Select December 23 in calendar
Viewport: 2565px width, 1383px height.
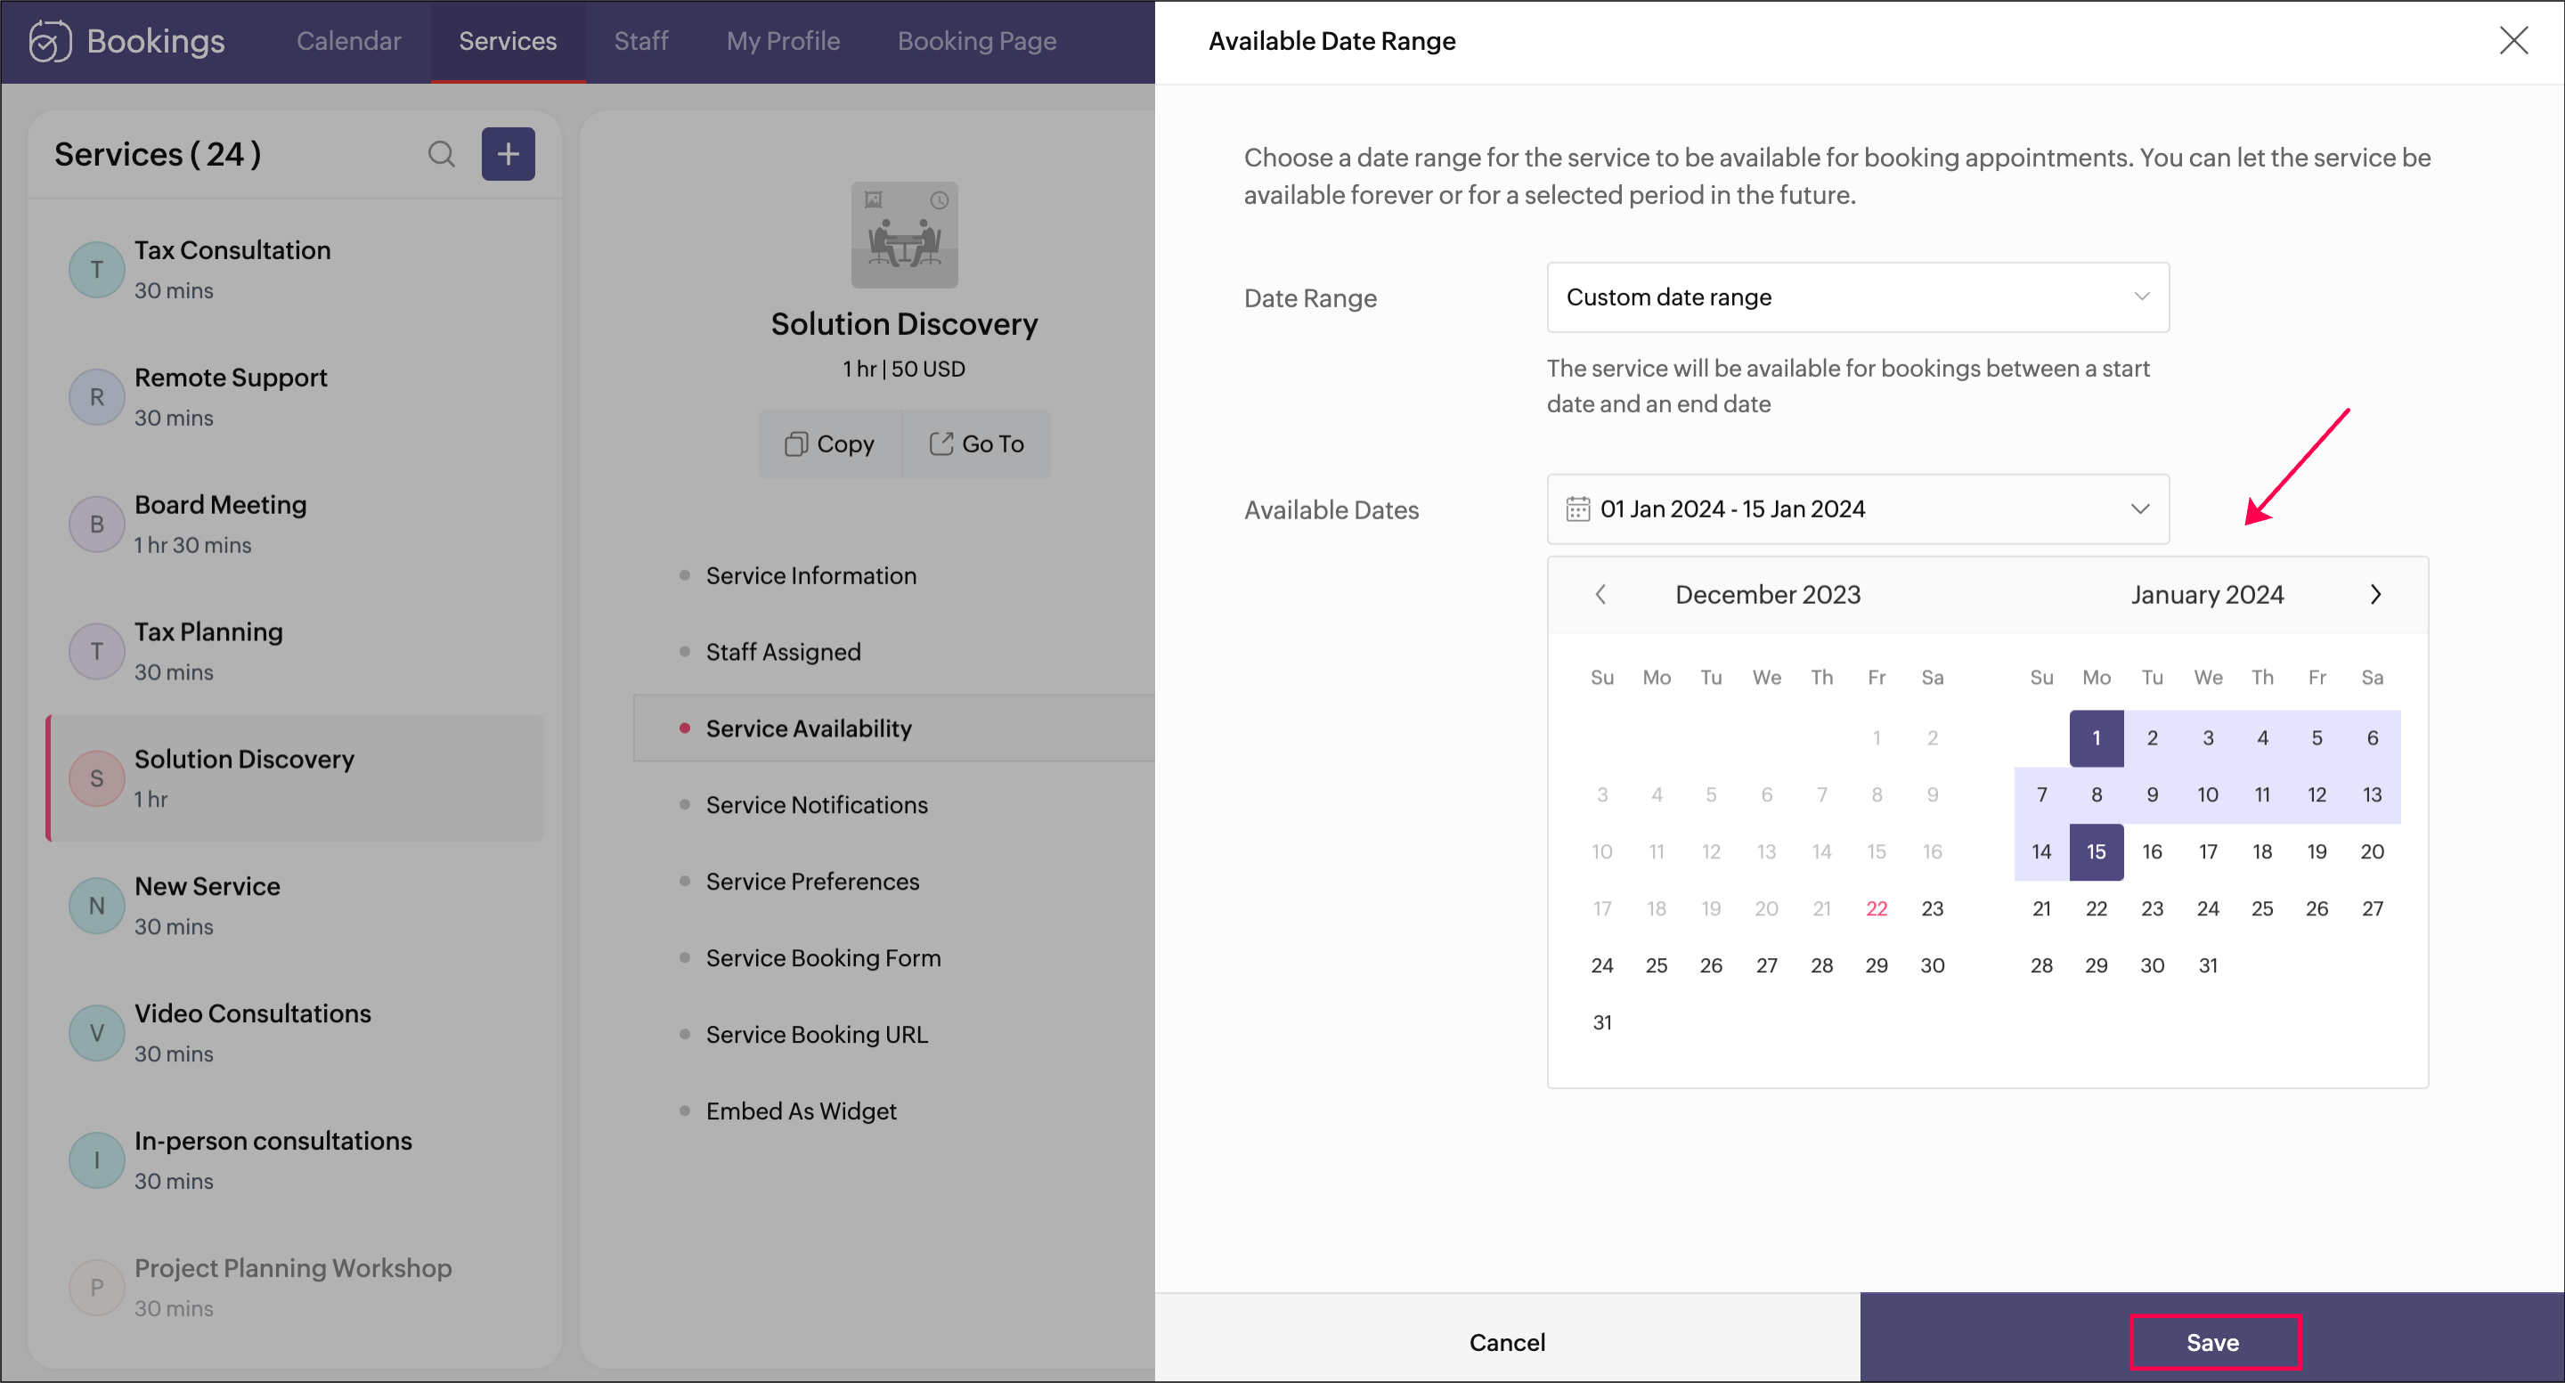pyautogui.click(x=1932, y=908)
